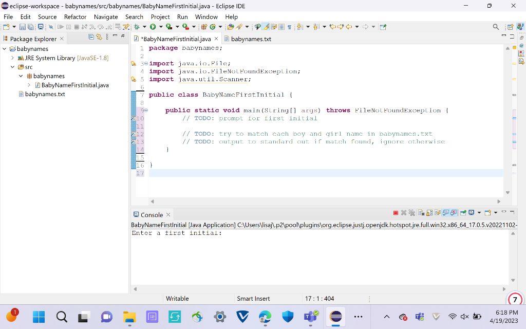Screen dimensions: 526x329
Task: Click Open Perspective icon
Action: click(x=510, y=27)
